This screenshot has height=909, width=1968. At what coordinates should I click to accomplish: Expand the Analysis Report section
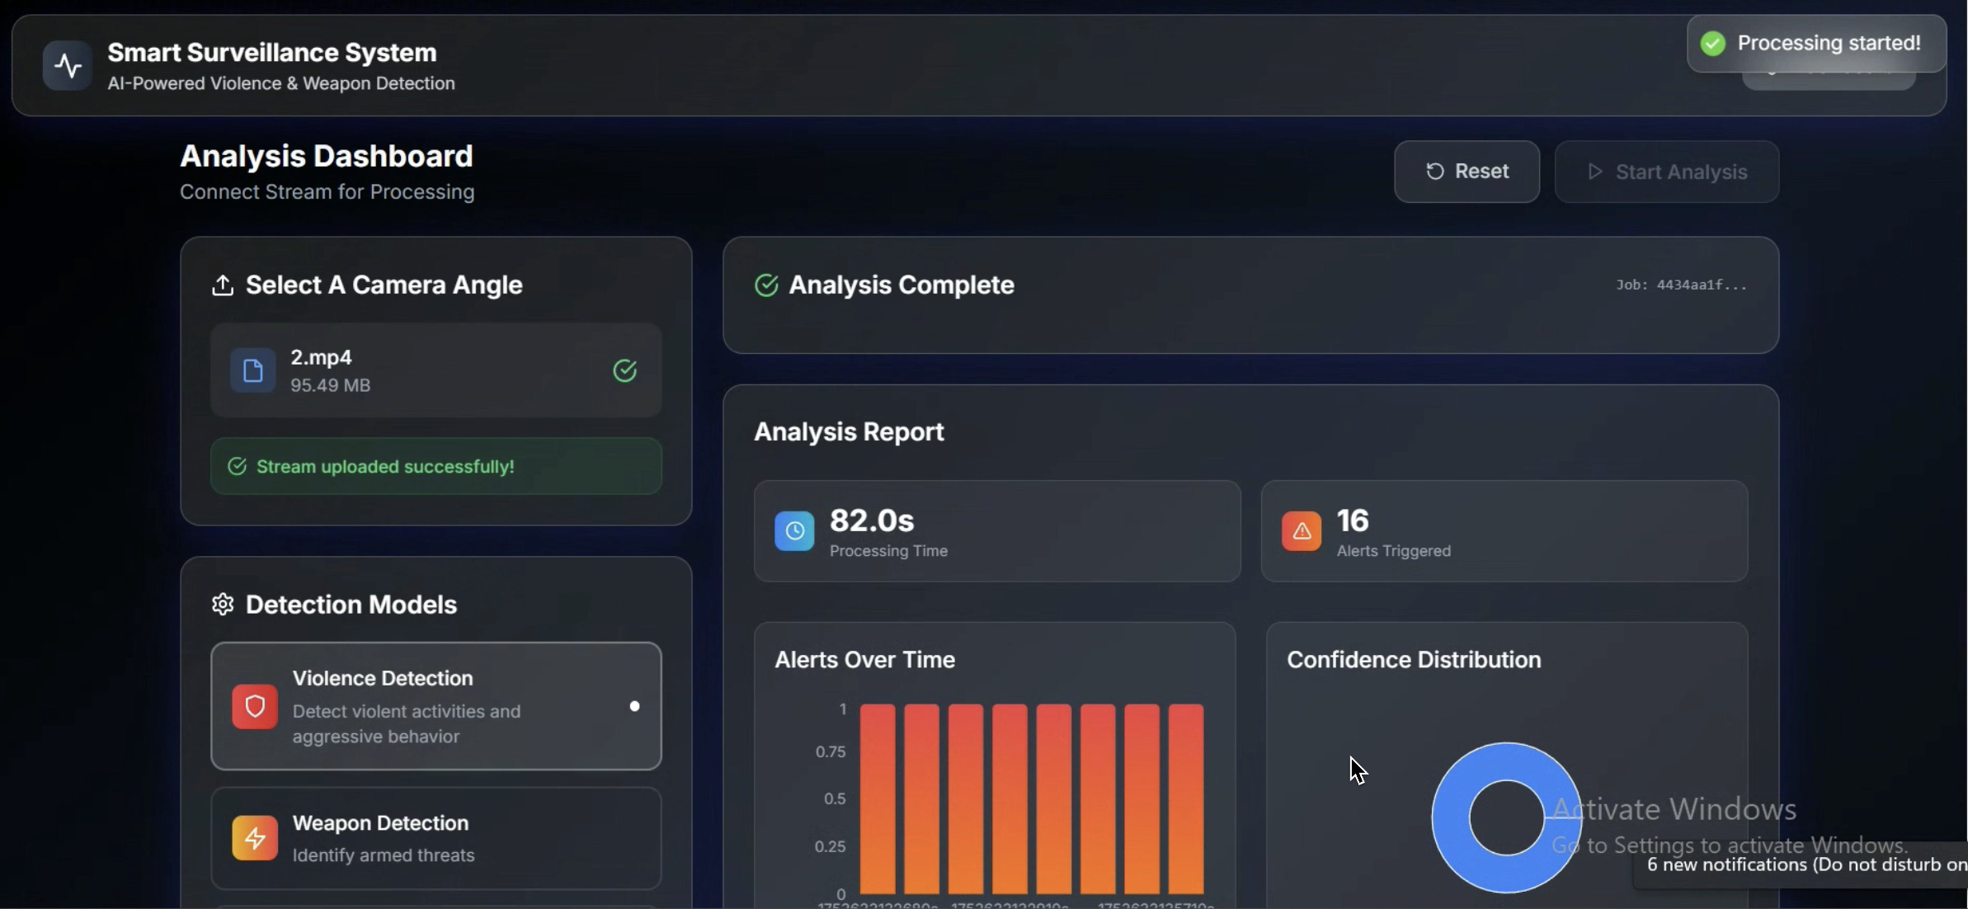[848, 431]
